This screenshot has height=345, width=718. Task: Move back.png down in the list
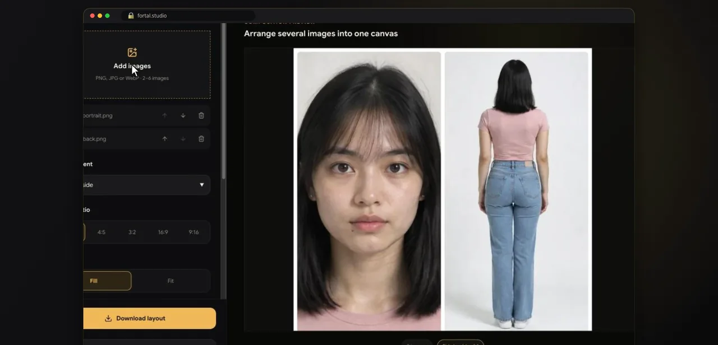[x=183, y=139]
